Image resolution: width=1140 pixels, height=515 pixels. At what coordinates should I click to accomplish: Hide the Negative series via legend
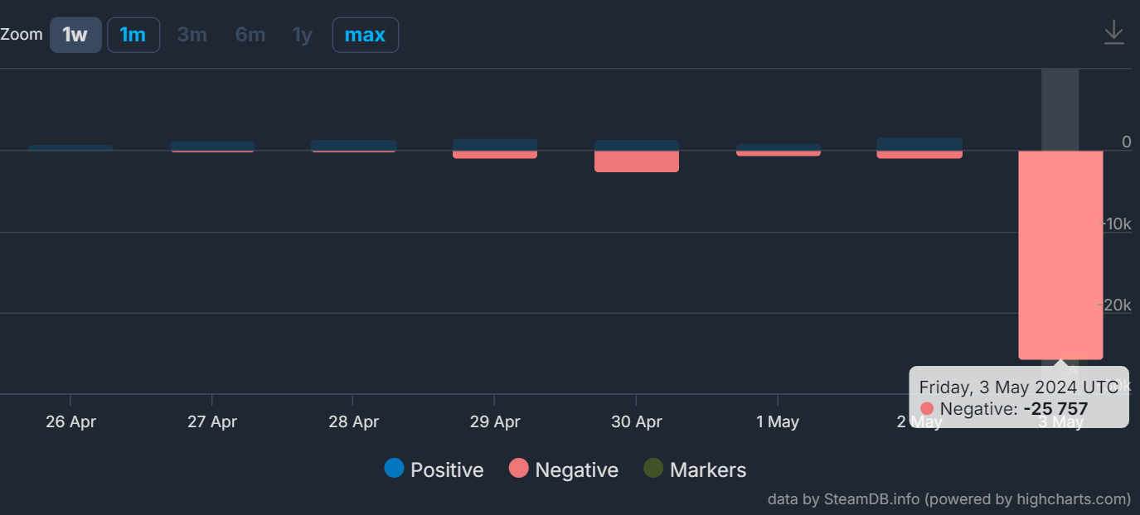563,469
